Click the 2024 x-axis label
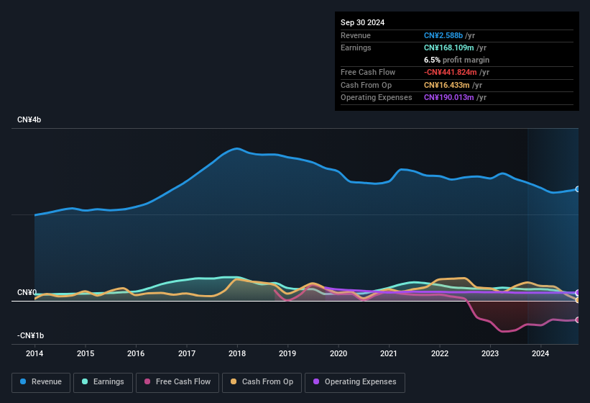The image size is (590, 403). (x=540, y=353)
